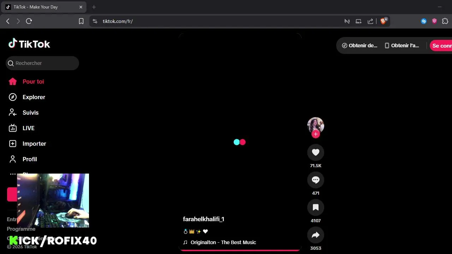Click the home icon beside Pour toi
This screenshot has width=452, height=254.
tap(13, 81)
